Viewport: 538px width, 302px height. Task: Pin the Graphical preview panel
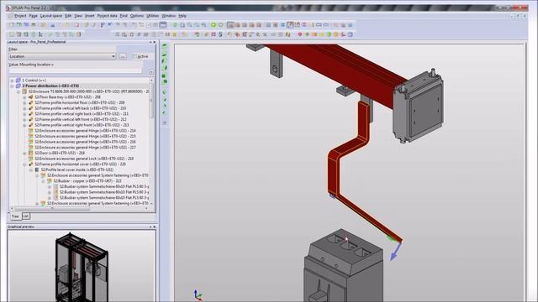(x=150, y=226)
